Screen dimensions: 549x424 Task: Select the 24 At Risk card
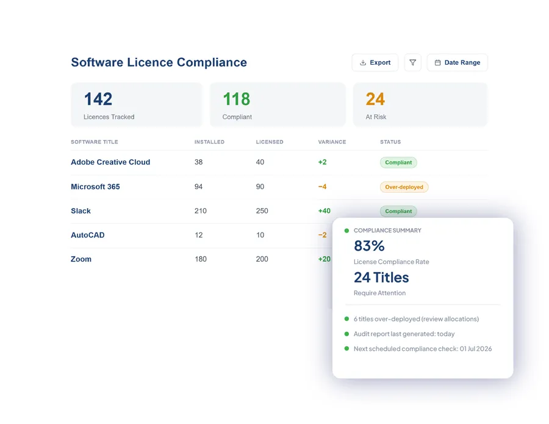pos(420,104)
